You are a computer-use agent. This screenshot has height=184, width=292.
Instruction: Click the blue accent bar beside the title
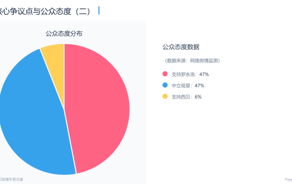tap(99, 10)
